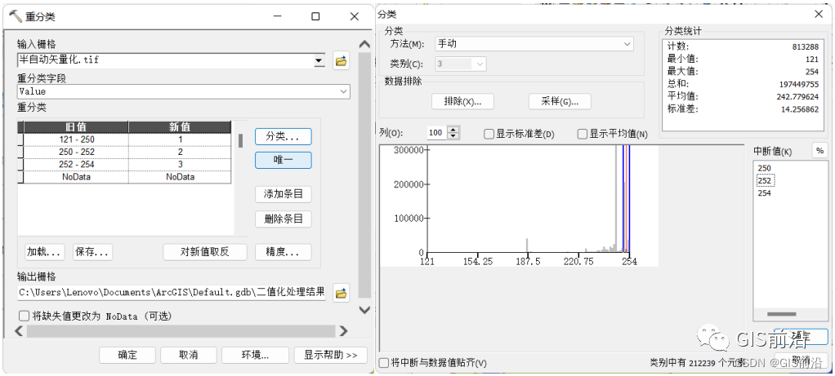Image resolution: width=835 pixels, height=376 pixels.
Task: Click the scroll down arrow of Reclassify panel
Action: 364,309
